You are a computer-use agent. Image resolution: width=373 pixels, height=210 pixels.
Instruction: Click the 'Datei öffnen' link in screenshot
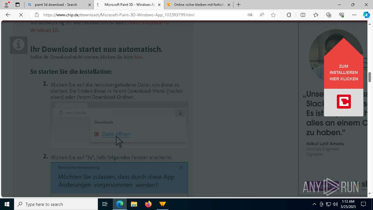[x=116, y=134]
